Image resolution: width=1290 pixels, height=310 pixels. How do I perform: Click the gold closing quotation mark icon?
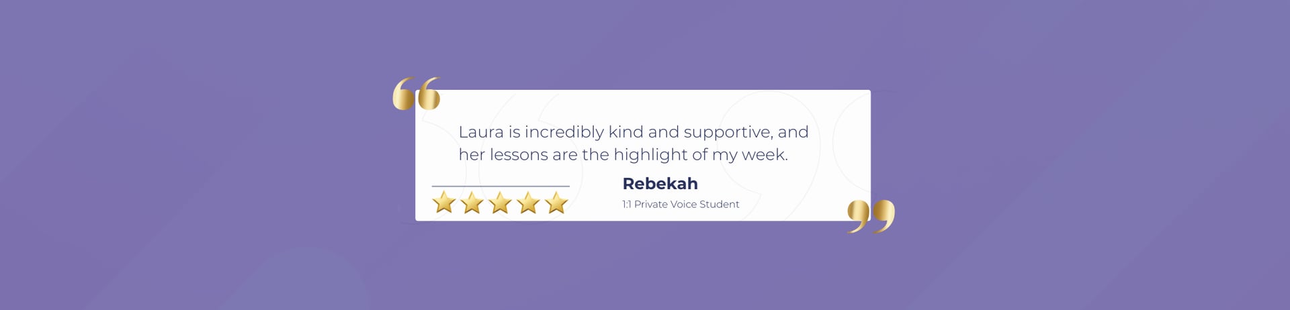871,216
